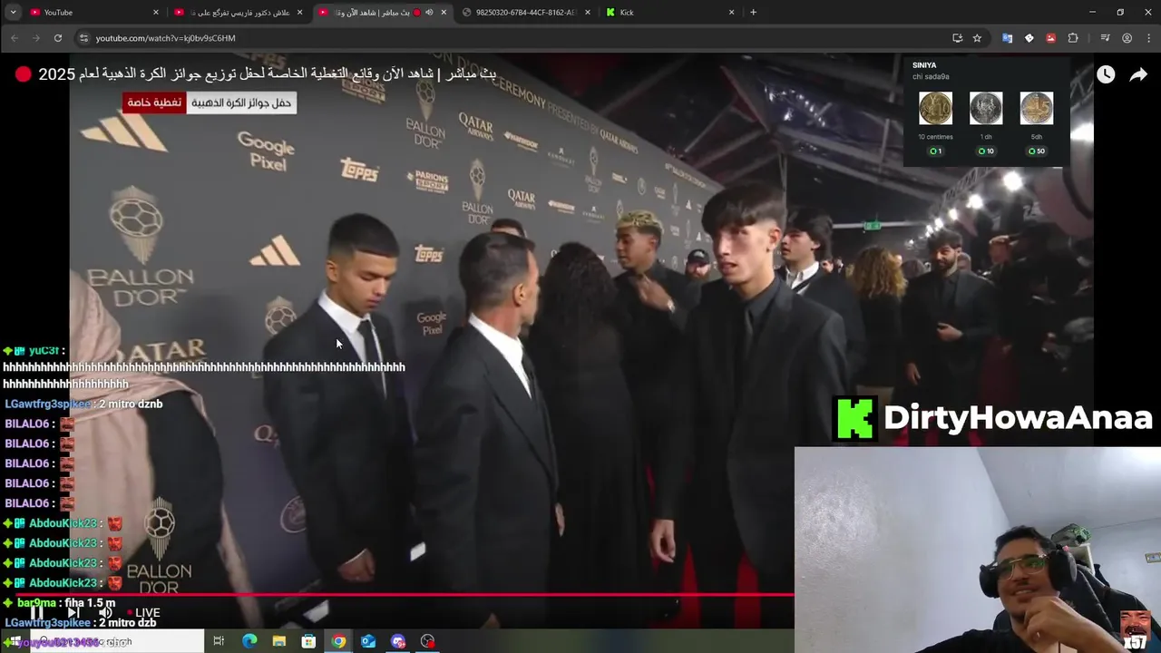Open the Windows Start menu
The image size is (1161, 653).
pyautogui.click(x=15, y=641)
